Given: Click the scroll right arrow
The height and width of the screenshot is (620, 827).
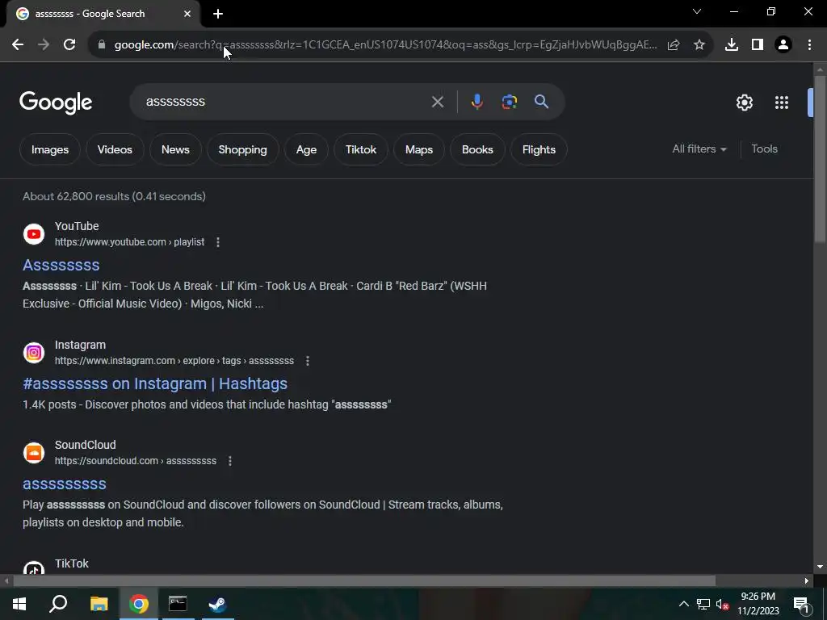Looking at the screenshot, I should (x=807, y=581).
